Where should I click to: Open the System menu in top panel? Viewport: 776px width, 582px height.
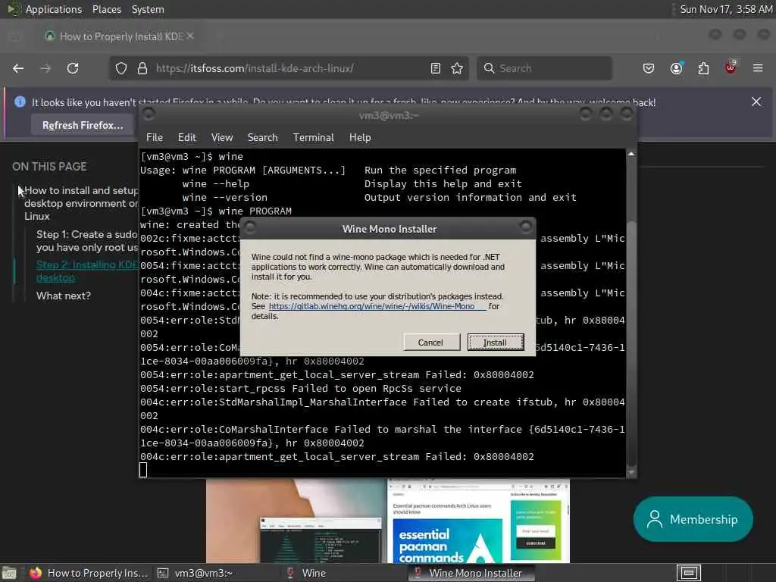coord(148,9)
